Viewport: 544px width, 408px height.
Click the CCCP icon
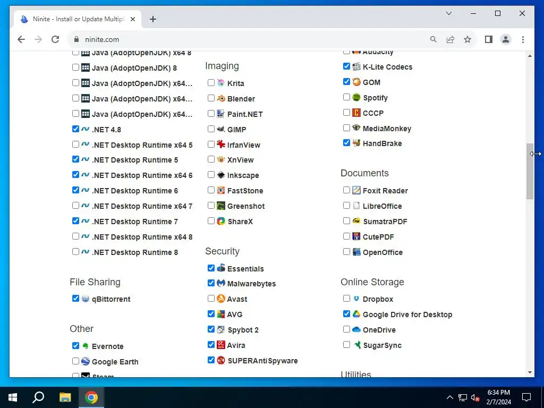(x=356, y=113)
